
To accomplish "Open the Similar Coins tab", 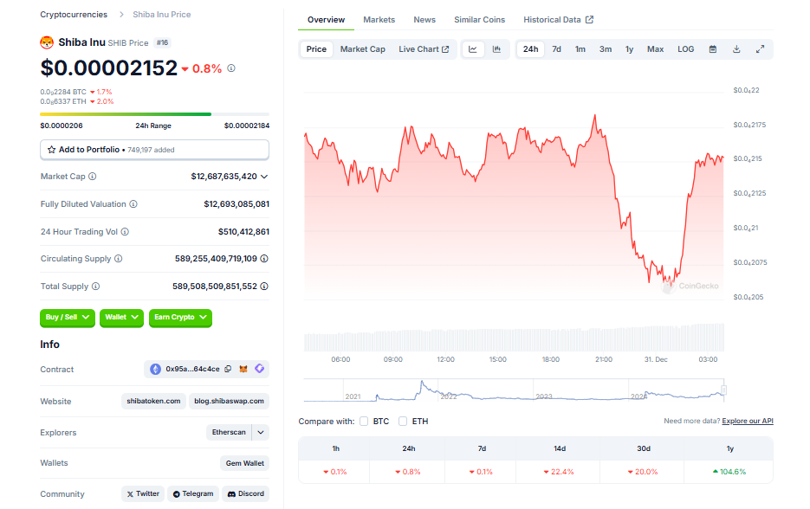I will pos(479,20).
